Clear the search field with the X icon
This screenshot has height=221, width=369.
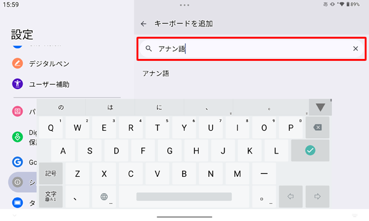click(x=355, y=48)
